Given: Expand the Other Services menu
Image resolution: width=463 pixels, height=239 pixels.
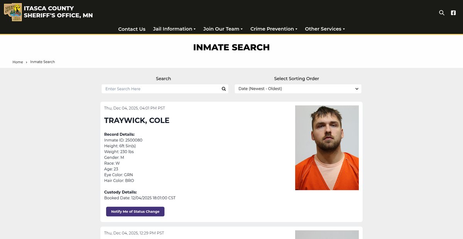Looking at the screenshot, I should pos(324,29).
